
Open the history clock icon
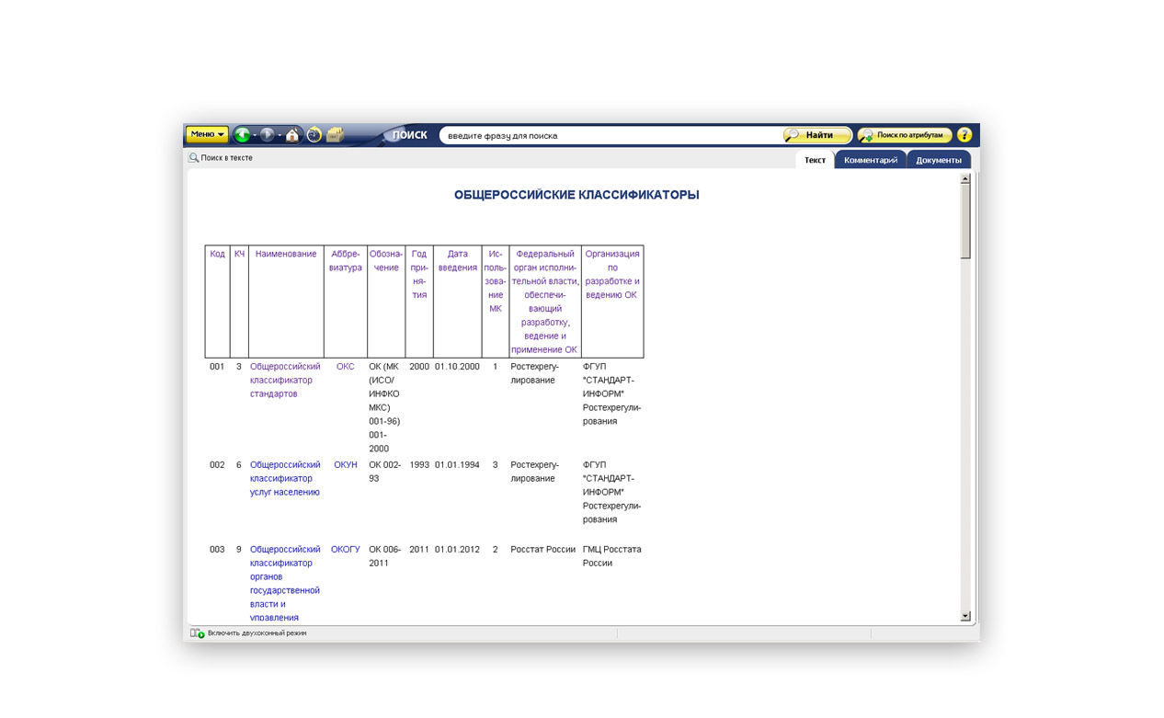coord(314,135)
